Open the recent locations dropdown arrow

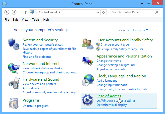tap(20, 12)
